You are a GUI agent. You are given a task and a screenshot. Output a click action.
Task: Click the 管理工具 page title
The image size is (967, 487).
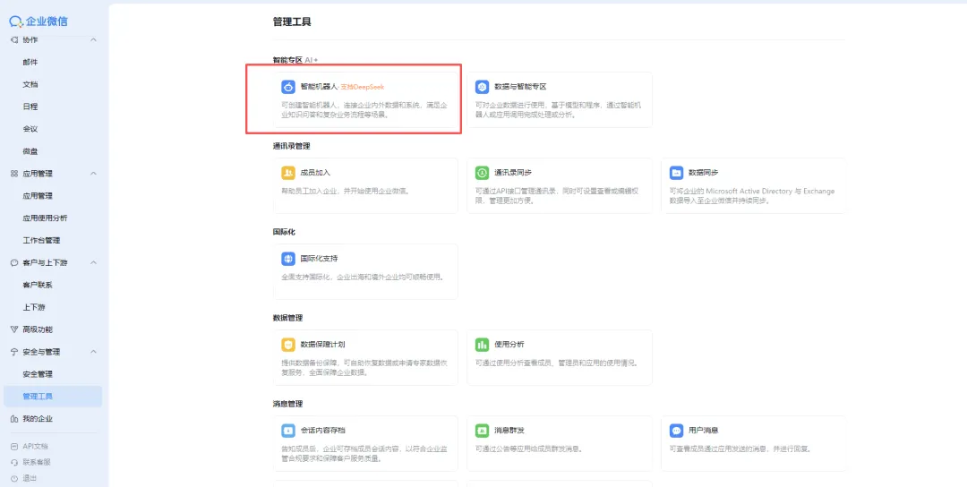(292, 22)
